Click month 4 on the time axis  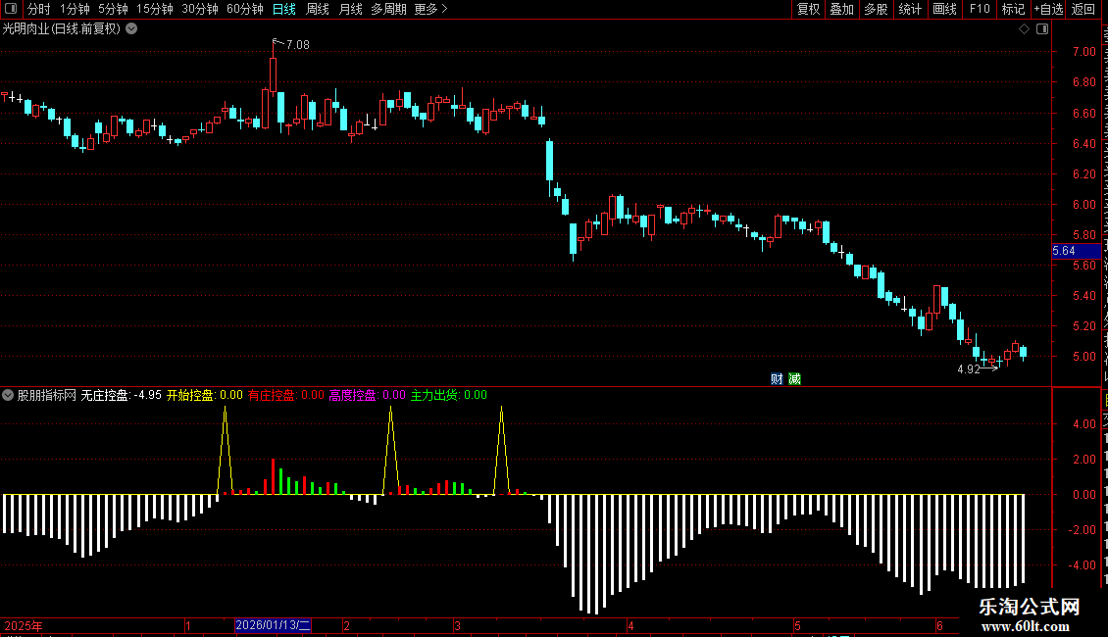pyautogui.click(x=631, y=625)
